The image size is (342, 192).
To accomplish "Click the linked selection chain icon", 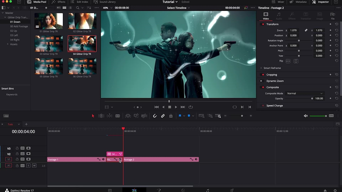I will (163, 116).
